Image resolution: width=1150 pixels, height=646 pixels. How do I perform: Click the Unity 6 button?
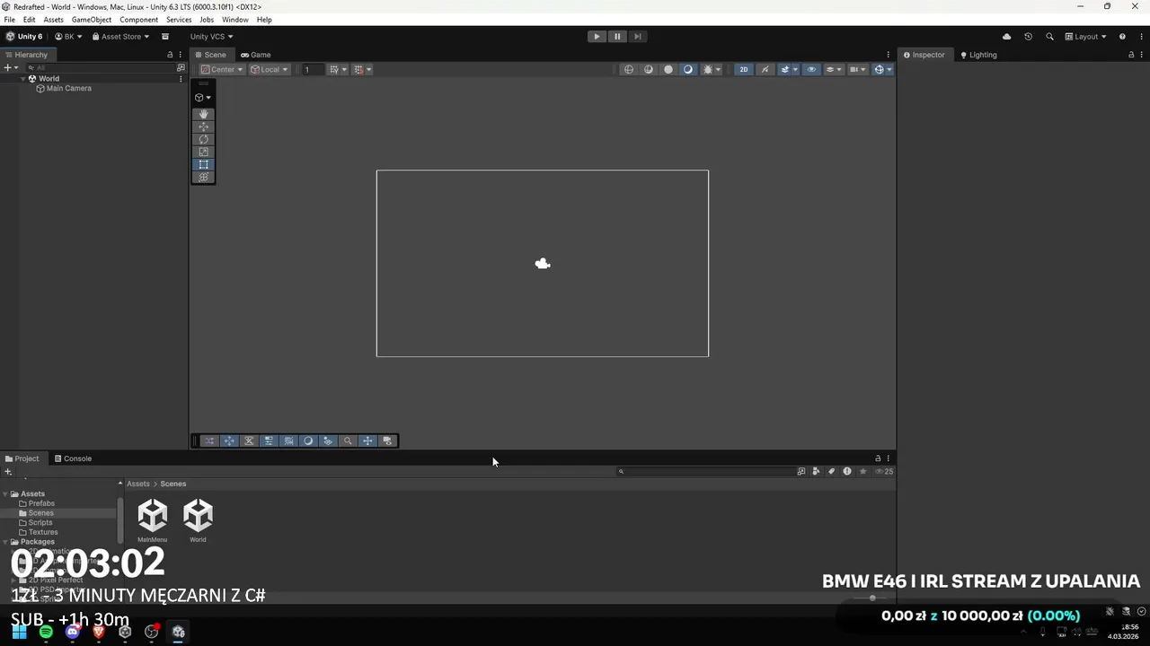point(24,37)
